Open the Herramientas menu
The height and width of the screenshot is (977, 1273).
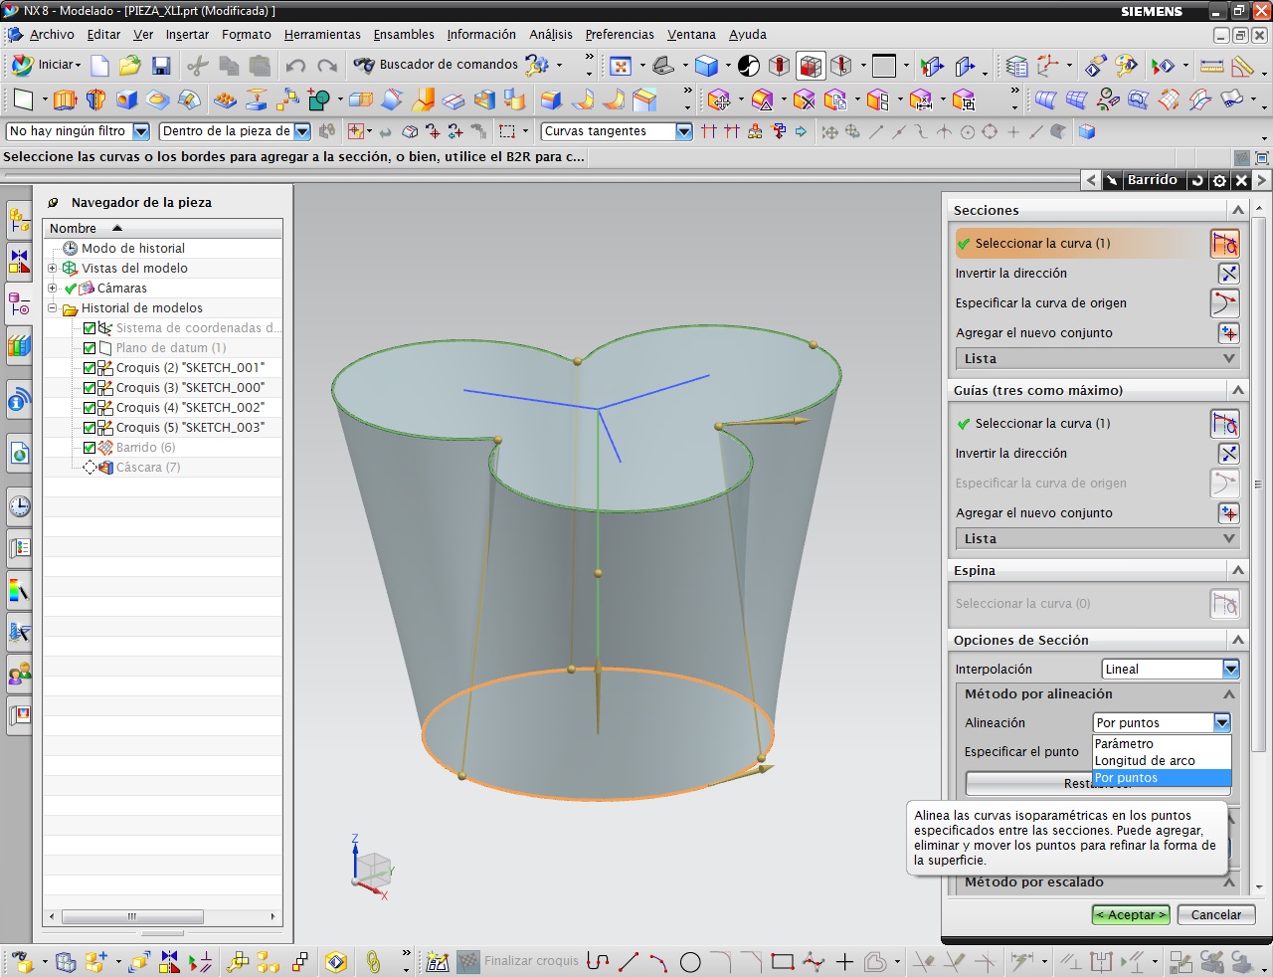[322, 35]
